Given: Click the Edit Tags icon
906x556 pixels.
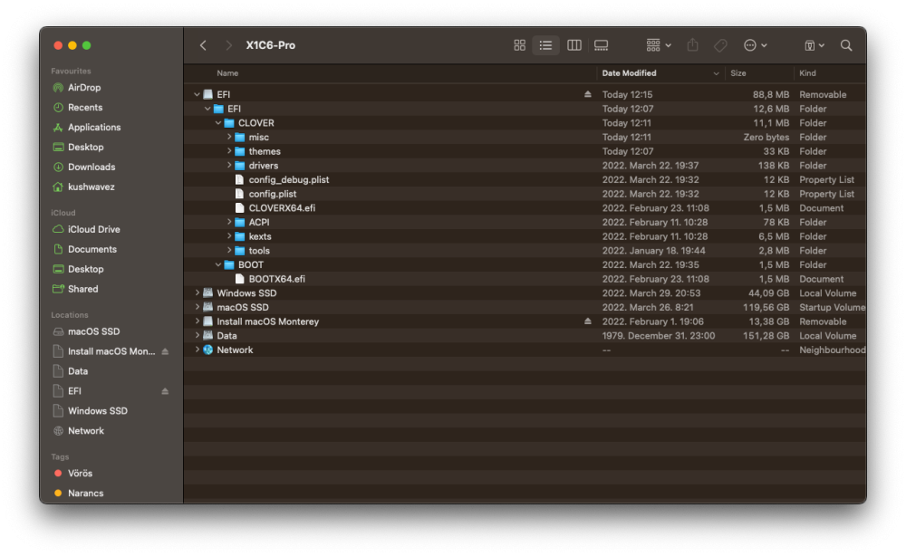Looking at the screenshot, I should coord(720,45).
